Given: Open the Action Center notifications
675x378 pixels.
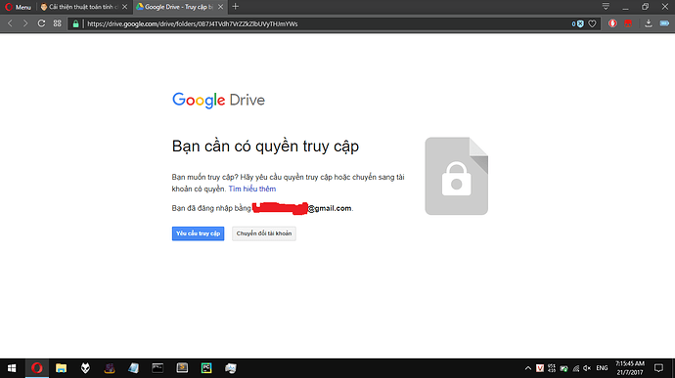Looking at the screenshot, I should pos(658,368).
